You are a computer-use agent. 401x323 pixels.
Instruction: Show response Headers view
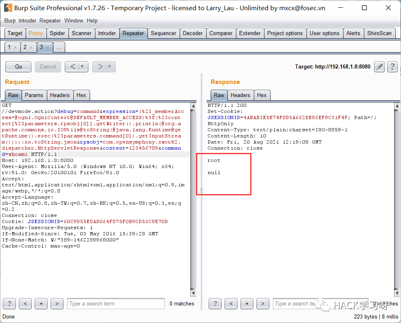pos(240,95)
